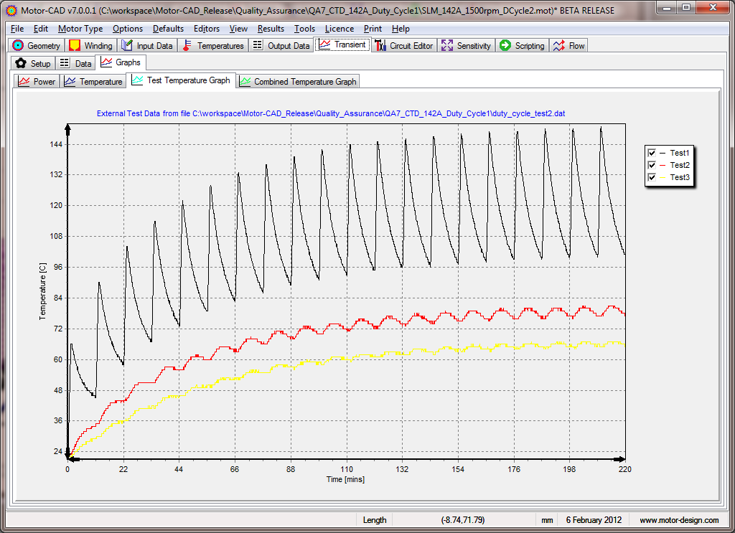735x533 pixels.
Task: Click the External Test Data chart title
Action: point(331,113)
